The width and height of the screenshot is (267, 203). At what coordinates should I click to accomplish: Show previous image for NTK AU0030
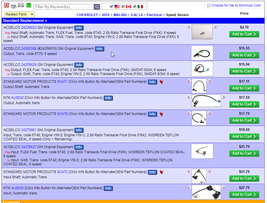pyautogui.click(x=189, y=97)
